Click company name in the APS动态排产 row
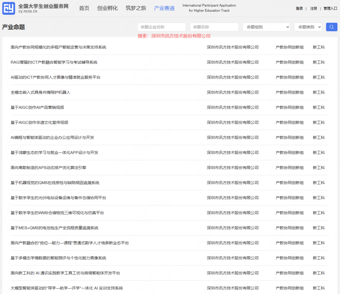 click(233, 167)
